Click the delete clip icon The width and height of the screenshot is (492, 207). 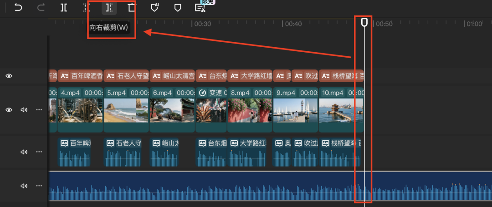pos(132,7)
